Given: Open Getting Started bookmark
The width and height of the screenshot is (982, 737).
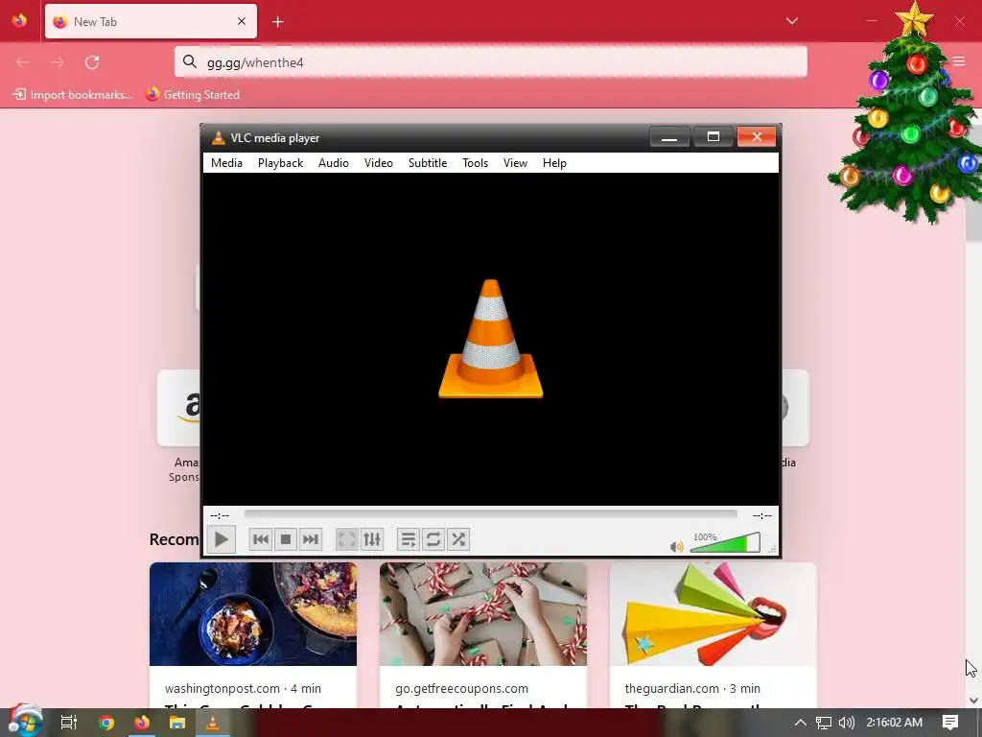Looking at the screenshot, I should [x=193, y=95].
